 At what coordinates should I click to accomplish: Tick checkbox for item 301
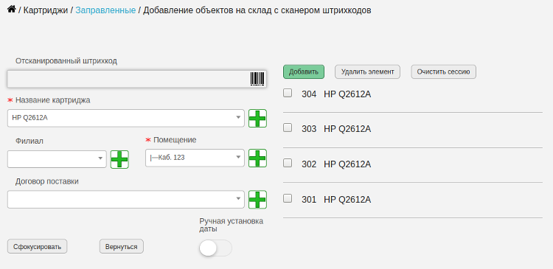coord(288,198)
